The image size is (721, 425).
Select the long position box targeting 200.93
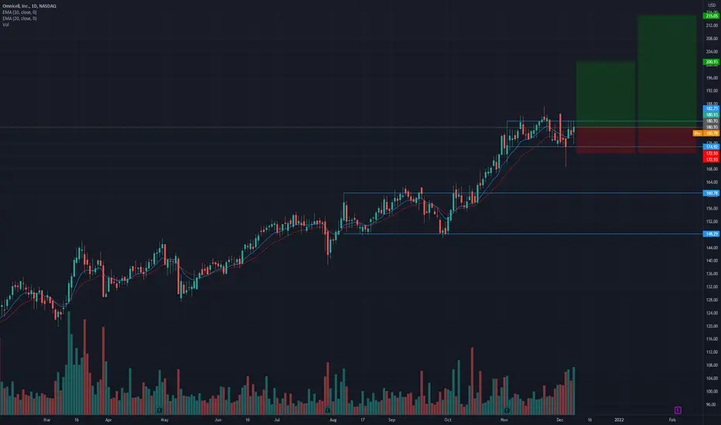pos(606,107)
